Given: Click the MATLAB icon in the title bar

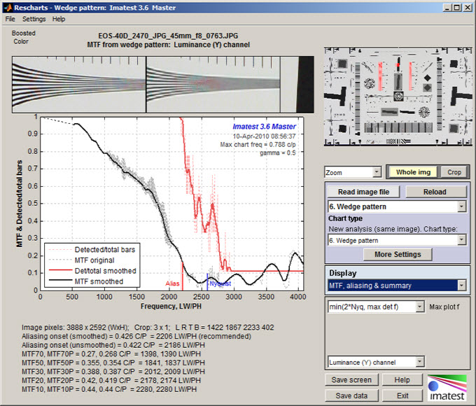Looking at the screenshot, I should tap(8, 8).
